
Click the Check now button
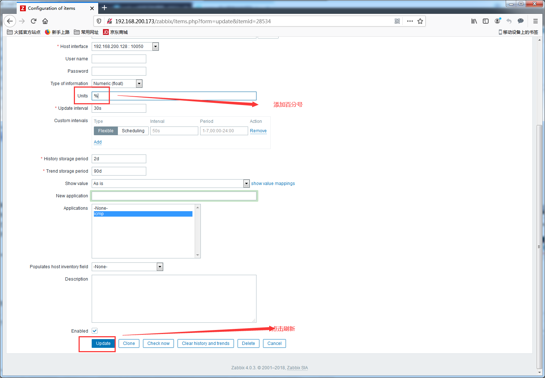click(x=158, y=343)
